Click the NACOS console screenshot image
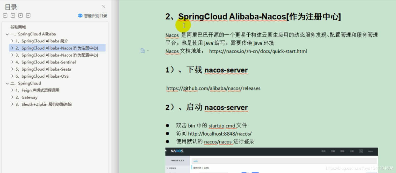Viewport: 396px width, 173px height. point(272,160)
